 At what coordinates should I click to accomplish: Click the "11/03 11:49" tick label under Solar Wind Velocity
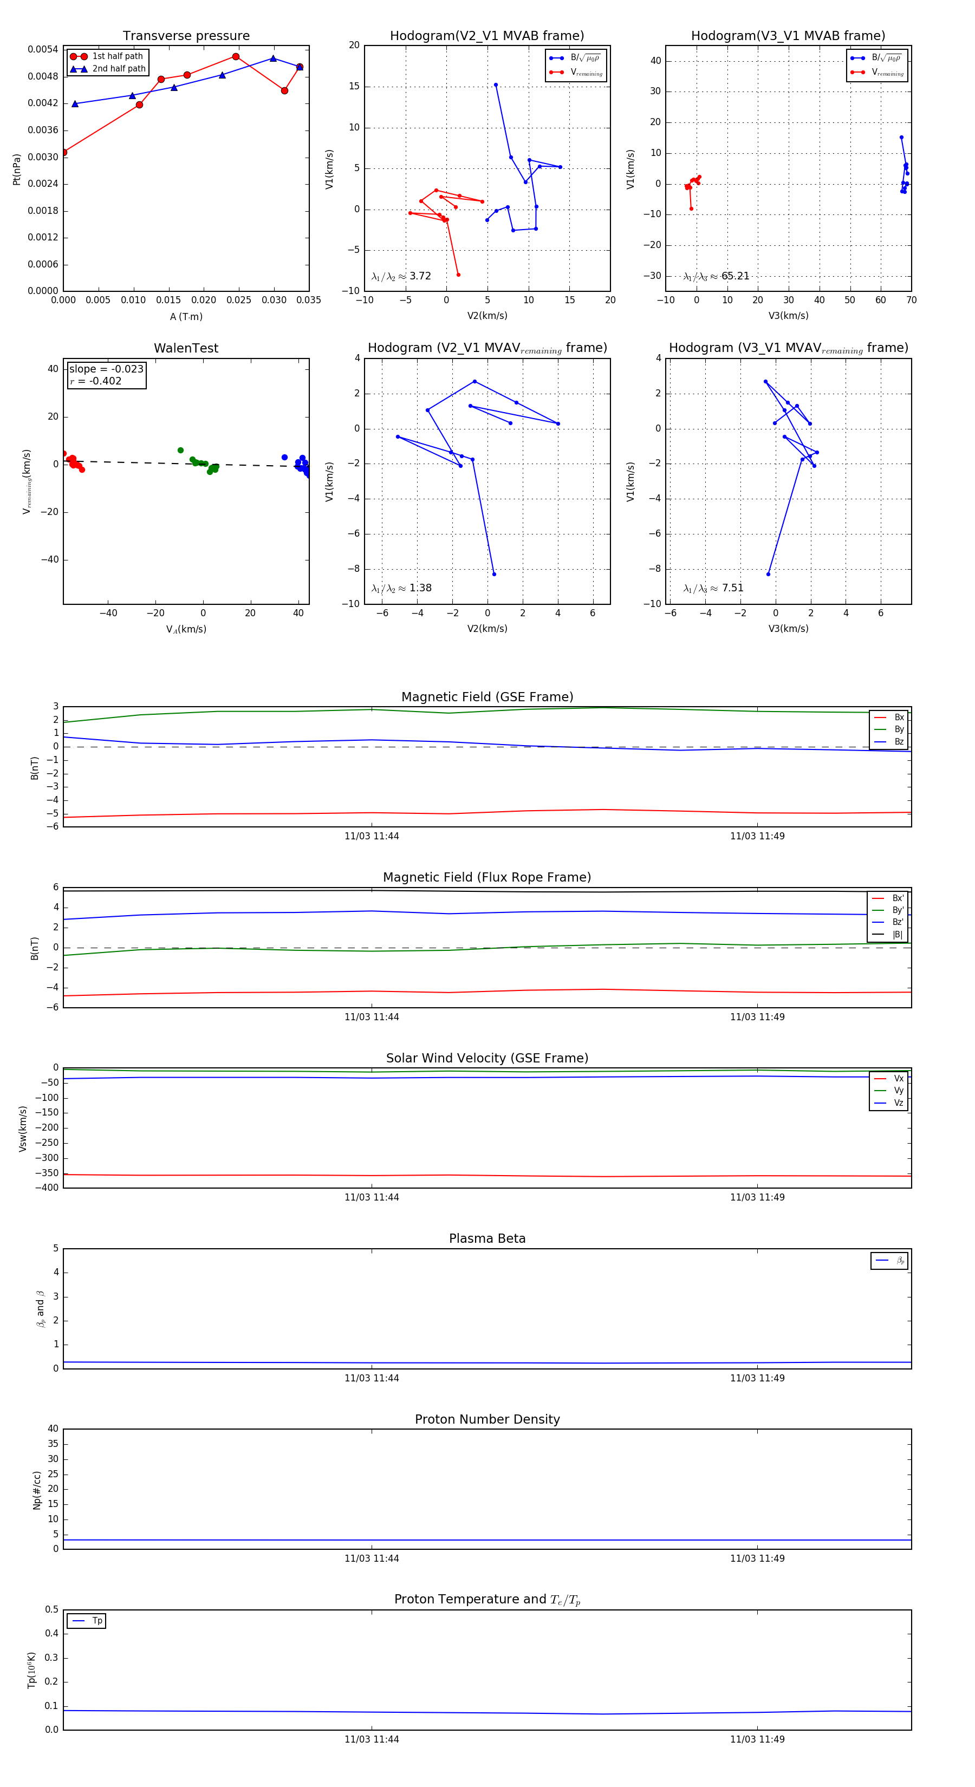click(757, 1197)
